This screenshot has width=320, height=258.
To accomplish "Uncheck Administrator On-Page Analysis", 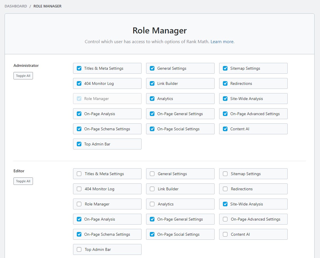I will 79,114.
